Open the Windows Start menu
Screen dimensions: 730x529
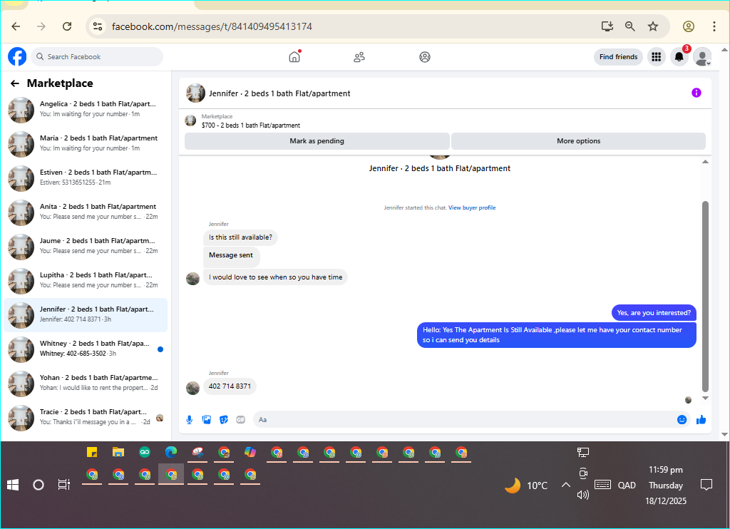[x=13, y=486]
